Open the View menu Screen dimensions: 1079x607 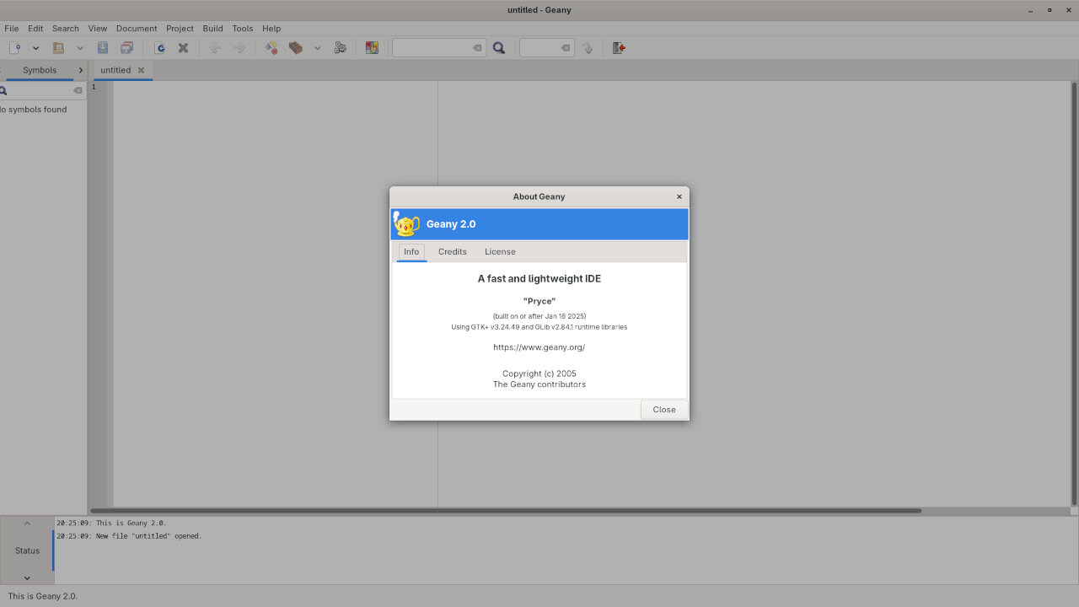point(98,29)
